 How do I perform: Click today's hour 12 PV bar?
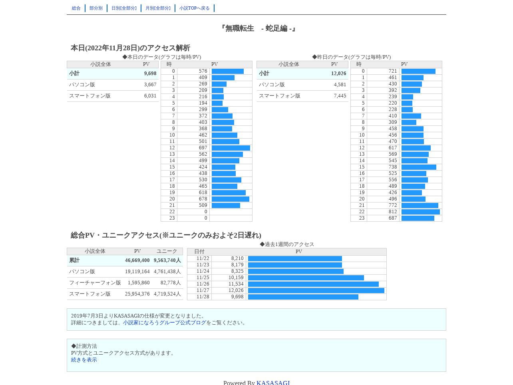point(231,148)
